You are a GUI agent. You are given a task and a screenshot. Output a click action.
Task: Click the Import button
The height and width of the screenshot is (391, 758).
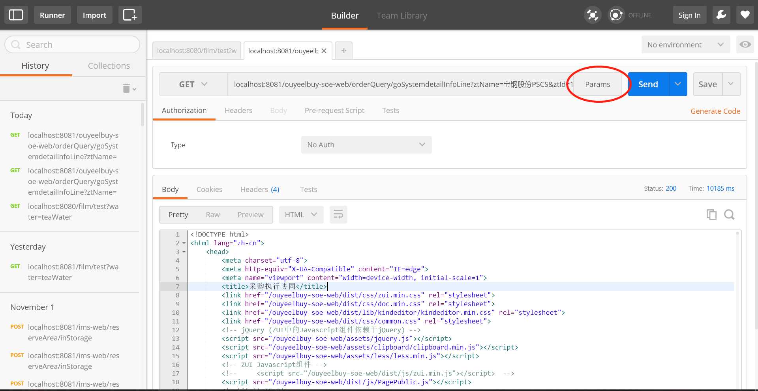point(94,15)
